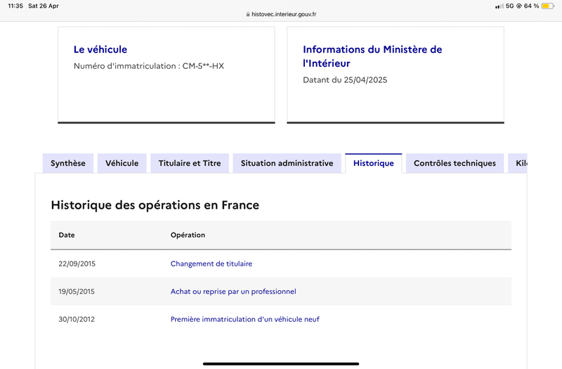Click the date 19/05/2015 cell
Viewport: 562px width, 369px height.
point(77,292)
